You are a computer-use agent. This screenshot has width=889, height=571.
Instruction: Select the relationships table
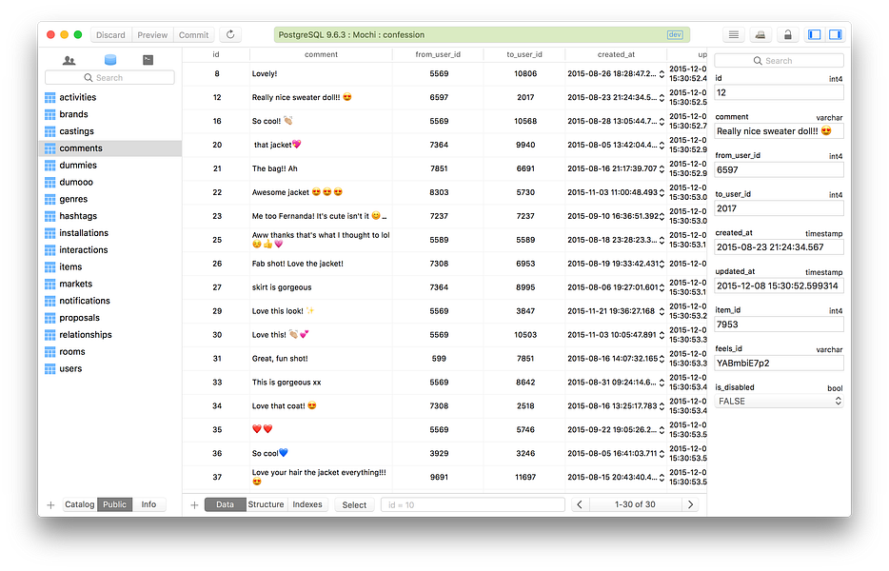coord(110,335)
